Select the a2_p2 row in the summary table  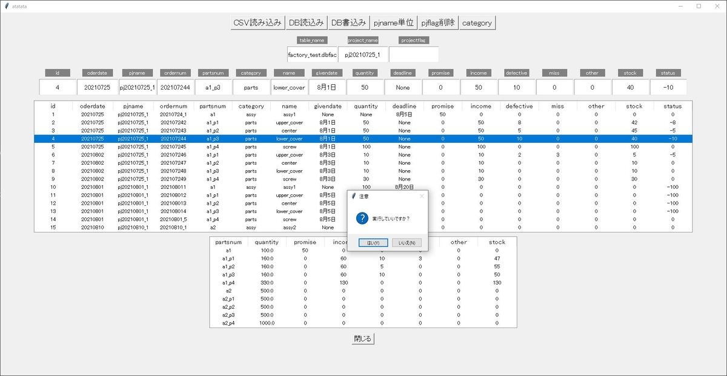[x=363, y=307]
